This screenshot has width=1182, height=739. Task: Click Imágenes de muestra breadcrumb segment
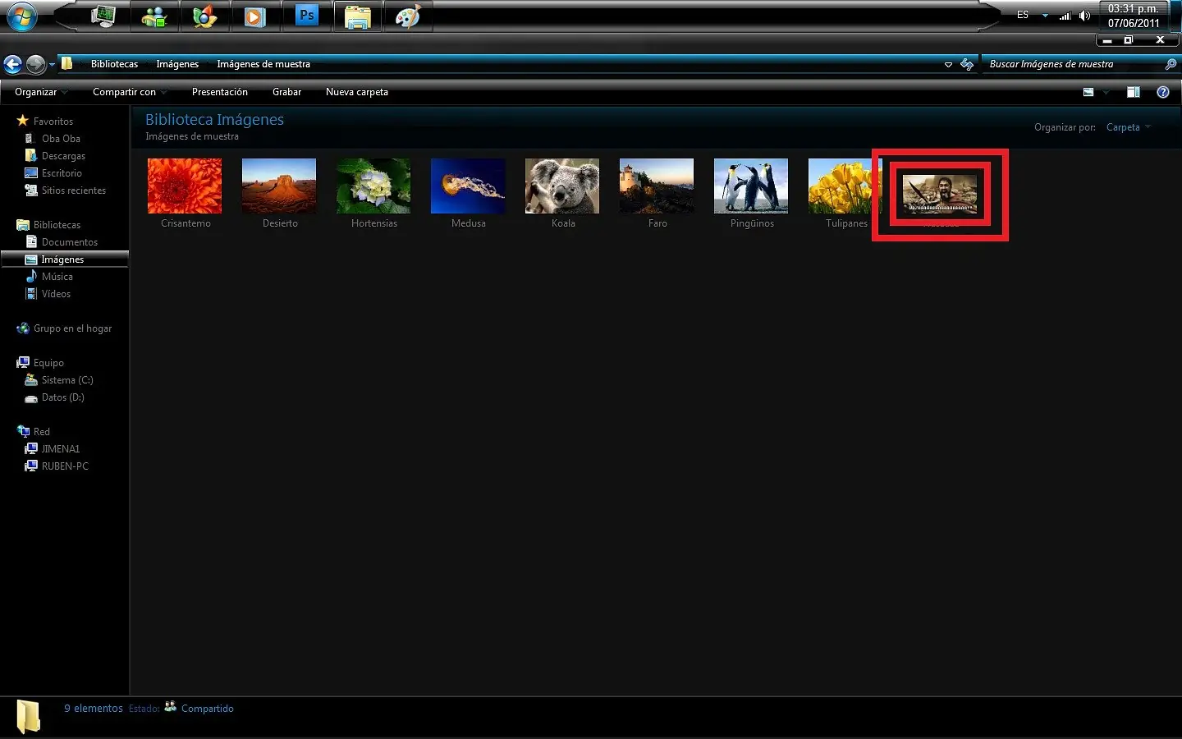[263, 64]
